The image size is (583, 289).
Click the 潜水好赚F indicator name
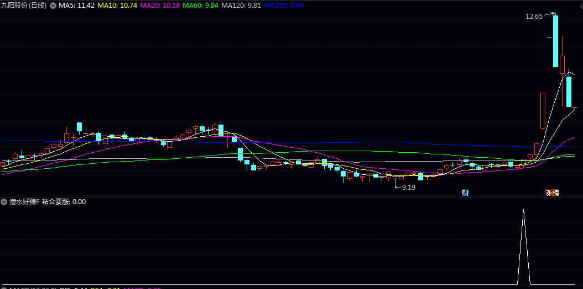[x=24, y=202]
